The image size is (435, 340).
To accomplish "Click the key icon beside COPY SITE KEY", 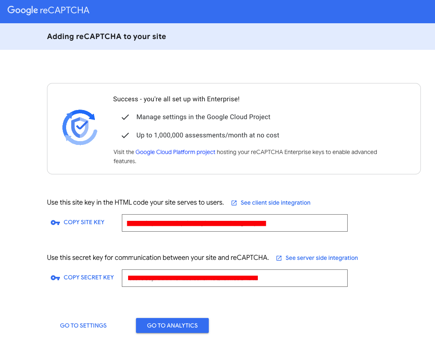I will point(55,223).
